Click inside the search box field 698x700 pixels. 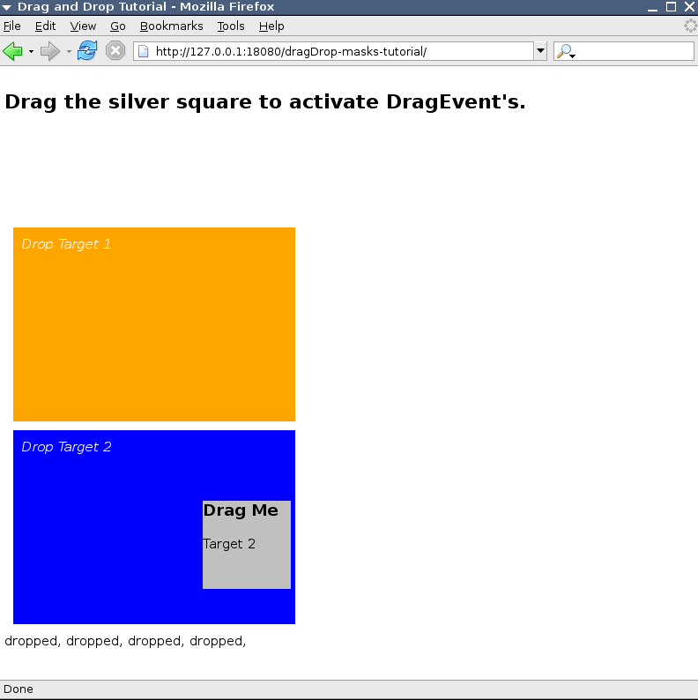[x=635, y=51]
